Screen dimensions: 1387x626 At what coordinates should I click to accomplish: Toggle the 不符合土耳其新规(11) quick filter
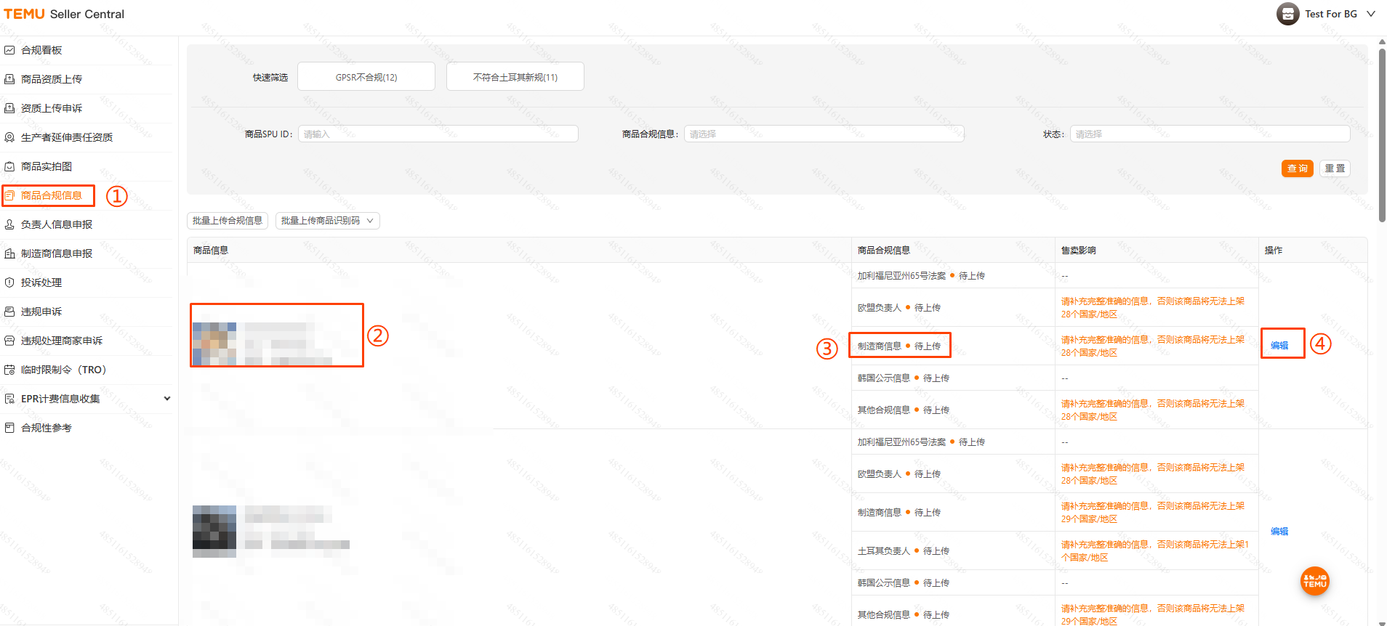[515, 77]
